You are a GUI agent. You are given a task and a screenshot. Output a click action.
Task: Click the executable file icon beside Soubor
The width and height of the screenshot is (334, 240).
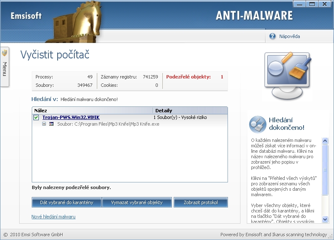51,124
